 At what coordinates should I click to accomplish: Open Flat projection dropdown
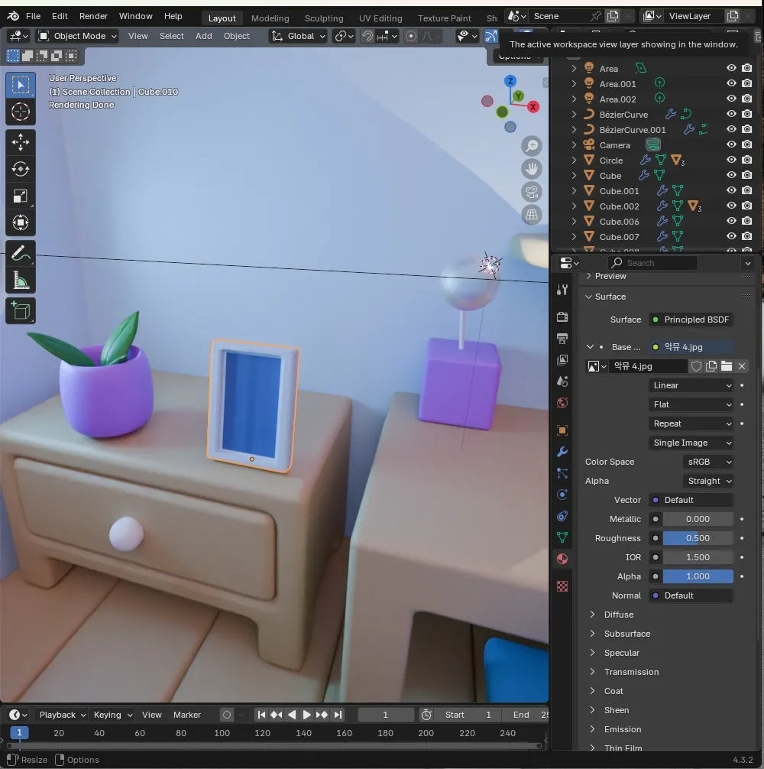(691, 404)
